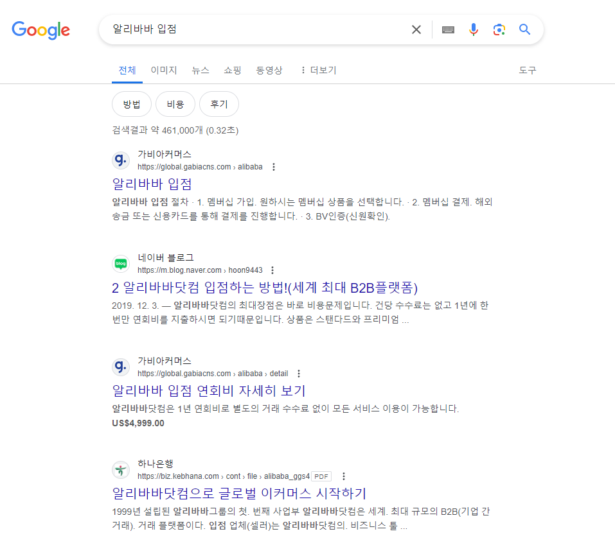Select the 전체 tab
This screenshot has width=615, height=545.
coord(127,70)
